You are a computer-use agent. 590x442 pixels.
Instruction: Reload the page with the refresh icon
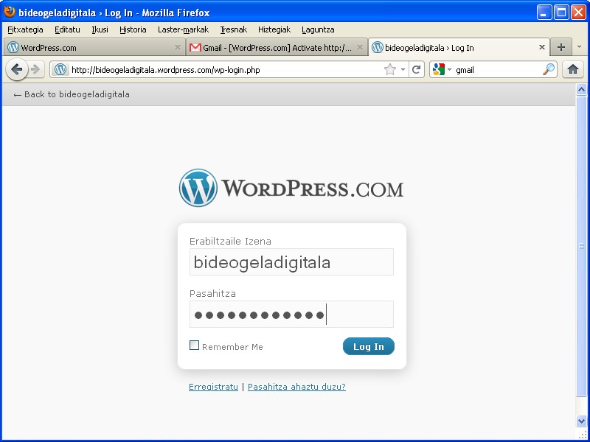coord(416,69)
